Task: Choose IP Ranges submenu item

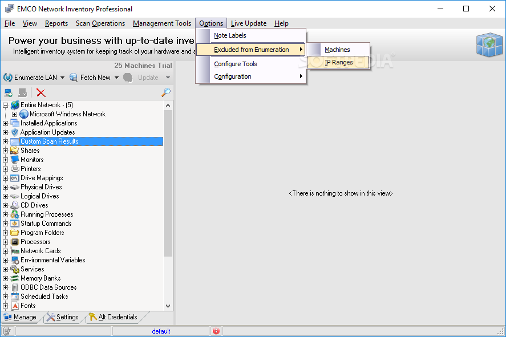Action: tap(338, 62)
